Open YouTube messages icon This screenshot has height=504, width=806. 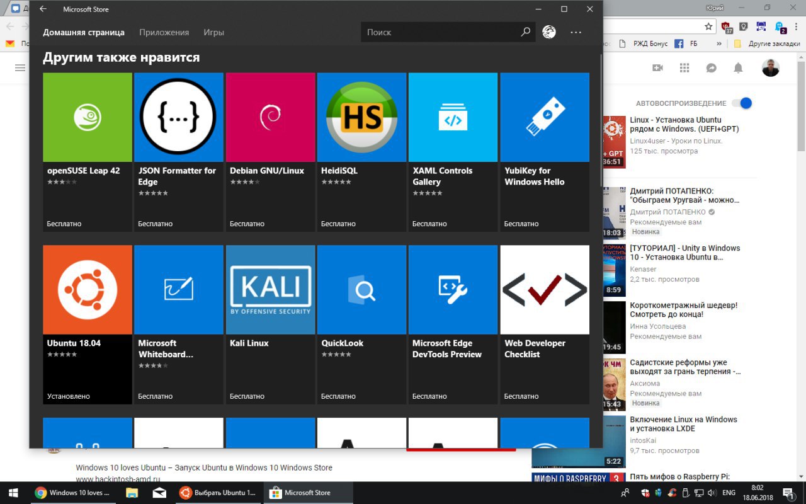(712, 68)
